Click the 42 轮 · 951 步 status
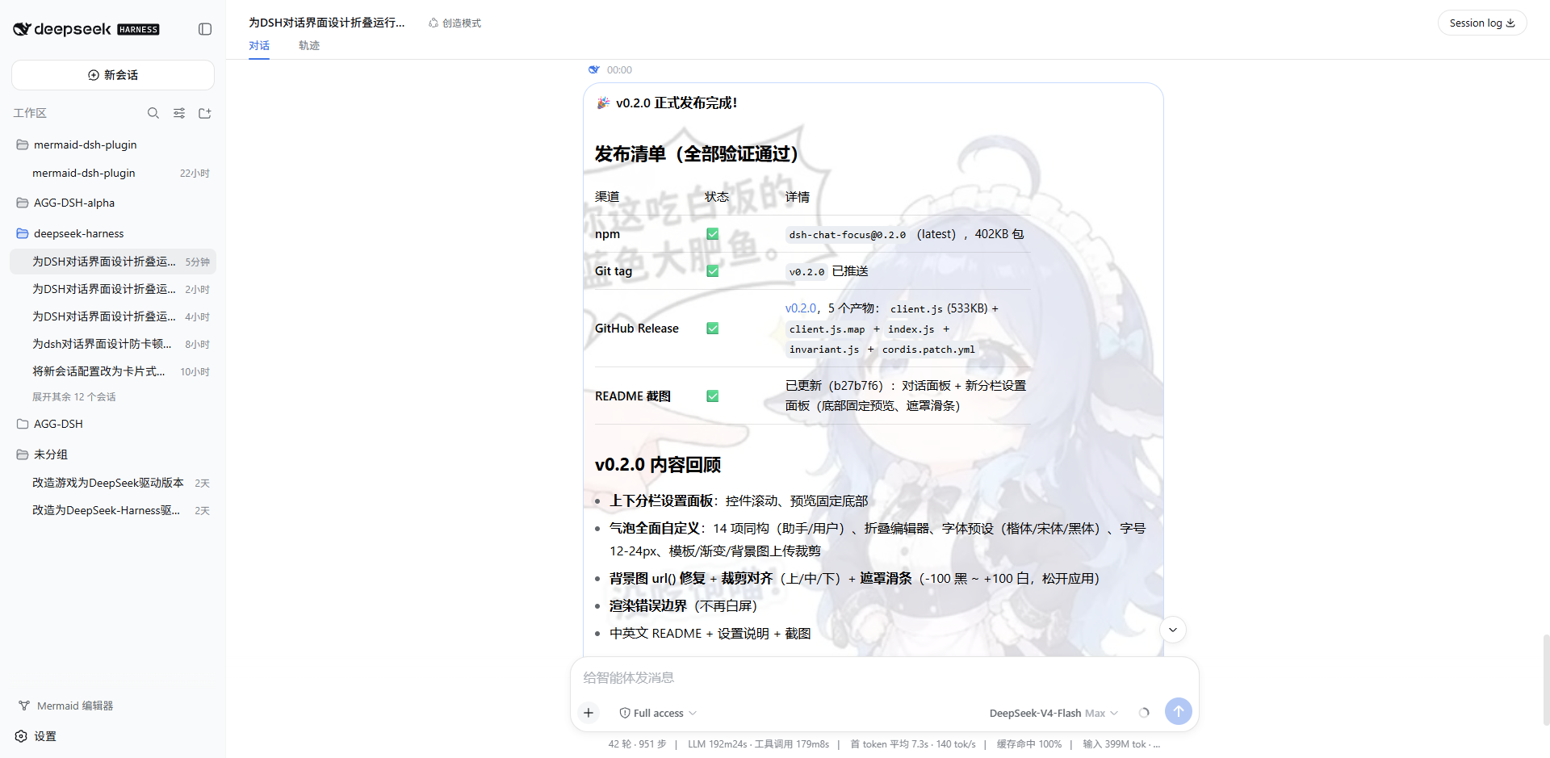The height and width of the screenshot is (758, 1550). point(638,744)
